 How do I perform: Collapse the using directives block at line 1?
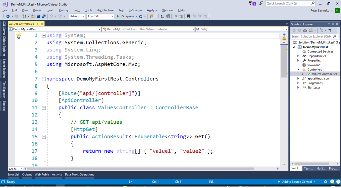click(44, 35)
